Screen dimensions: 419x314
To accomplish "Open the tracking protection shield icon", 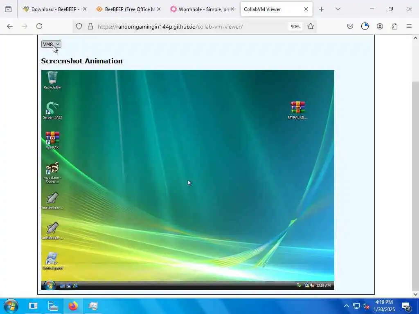I will (79, 27).
